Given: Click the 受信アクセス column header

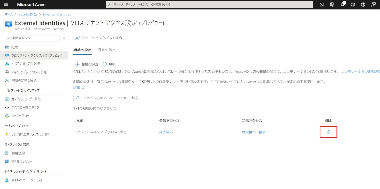Looking at the screenshot, I should point(169,121).
